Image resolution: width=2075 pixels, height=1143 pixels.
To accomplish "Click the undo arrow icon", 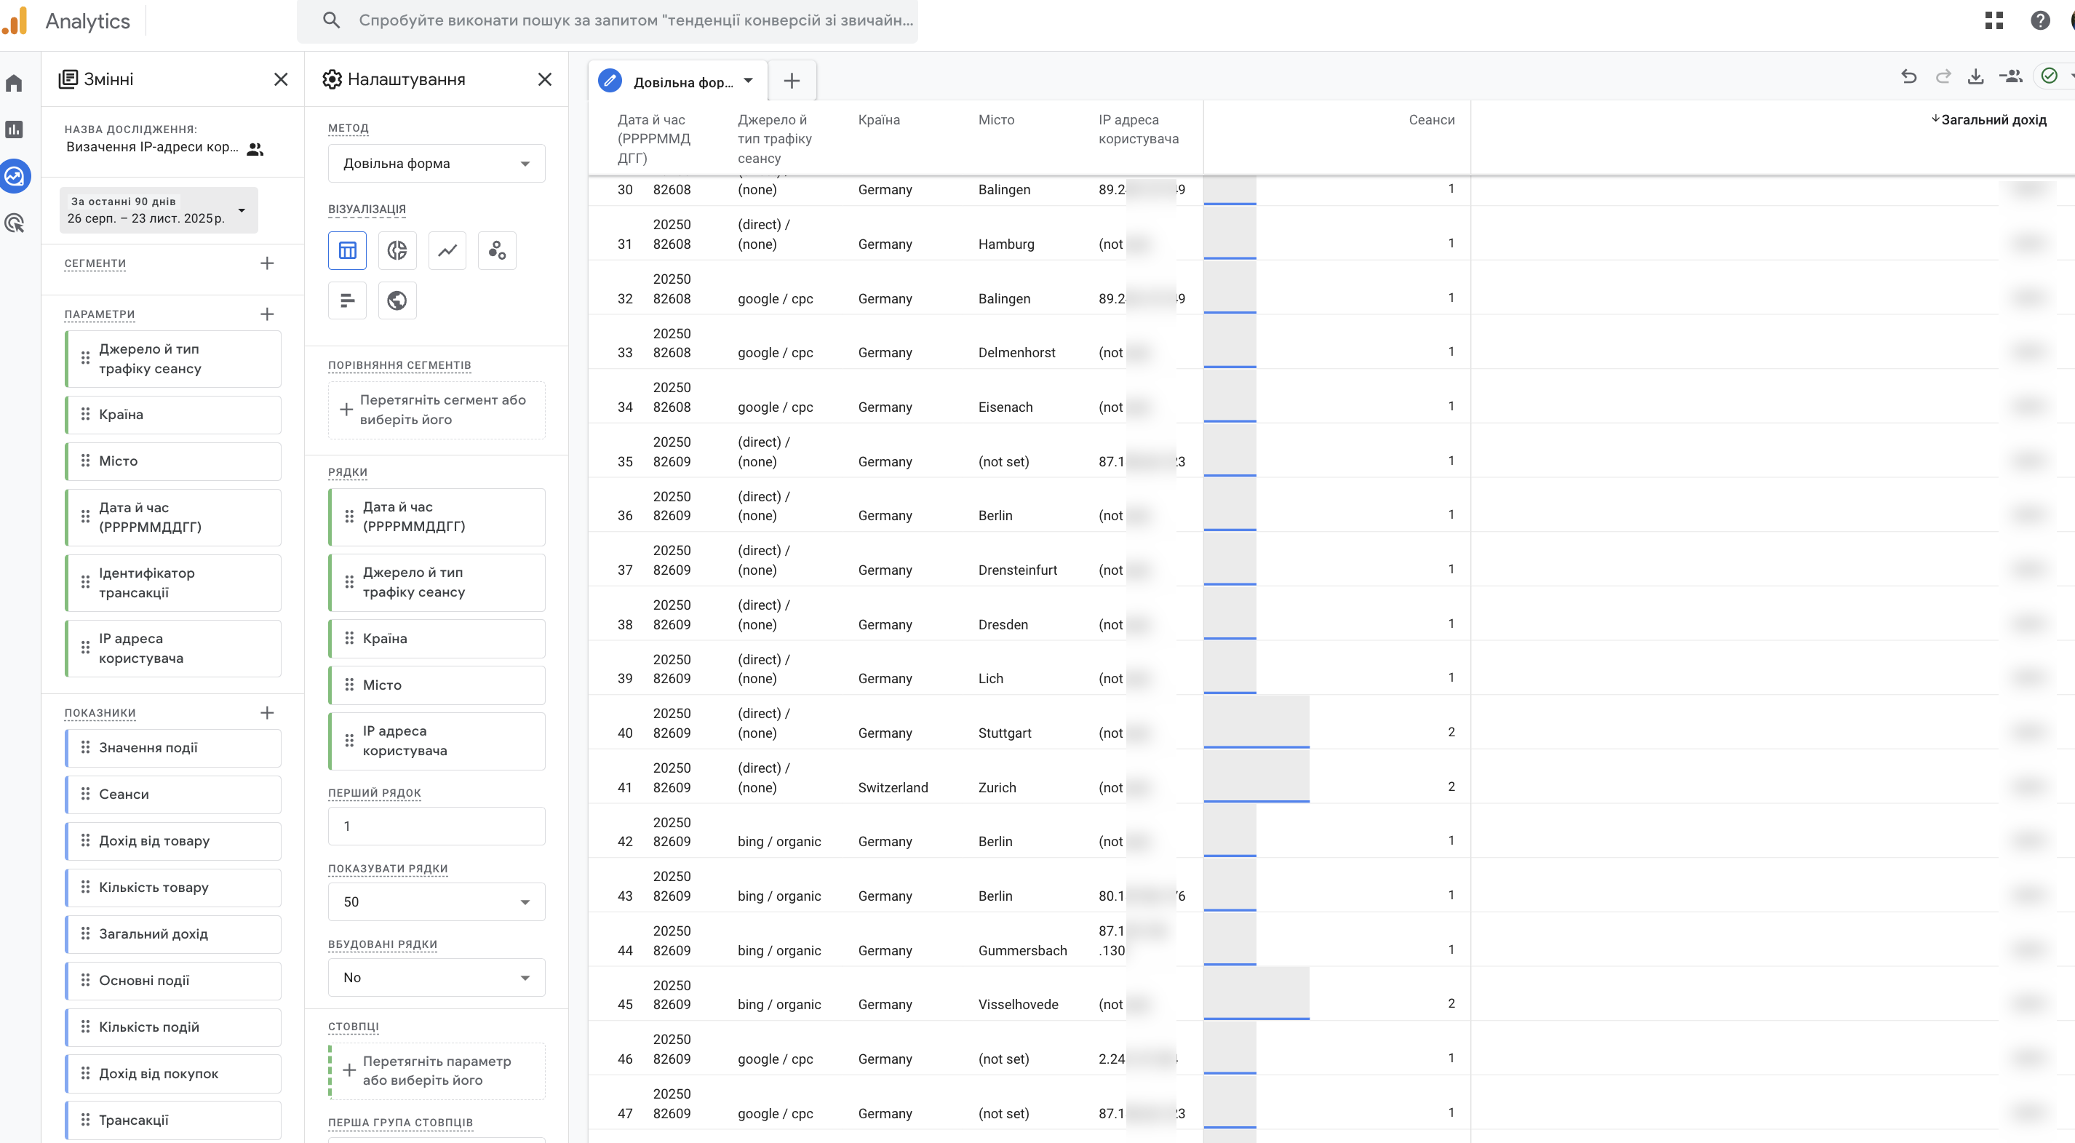I will [1908, 77].
